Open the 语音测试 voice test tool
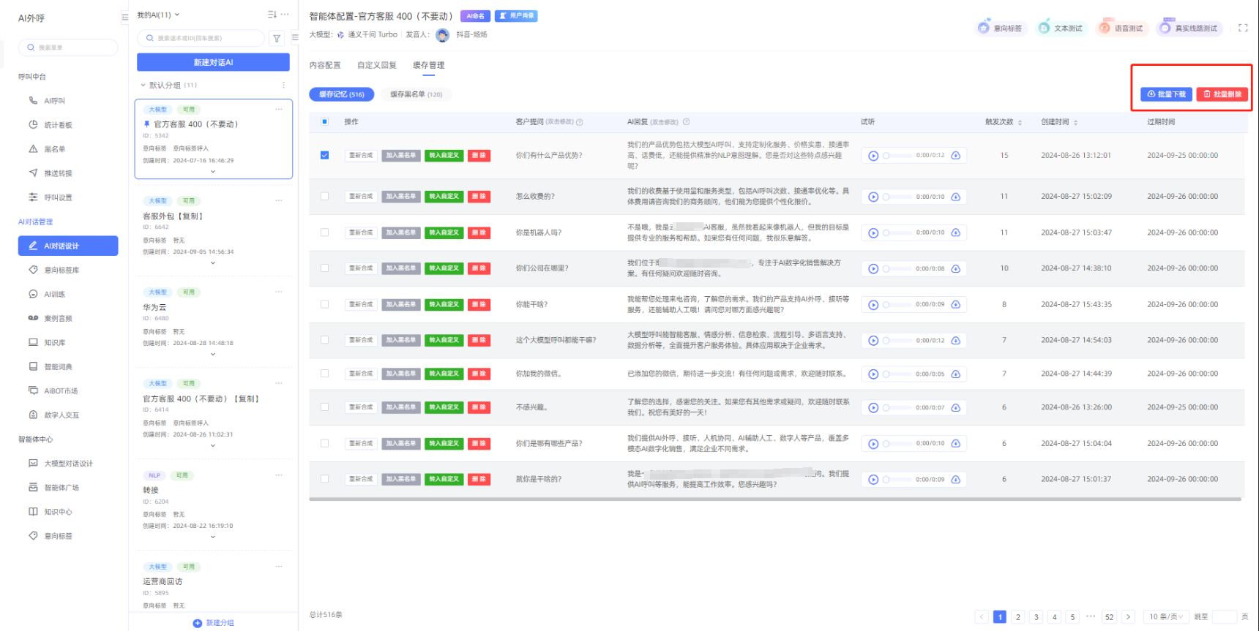This screenshot has width=1259, height=631. click(1121, 29)
